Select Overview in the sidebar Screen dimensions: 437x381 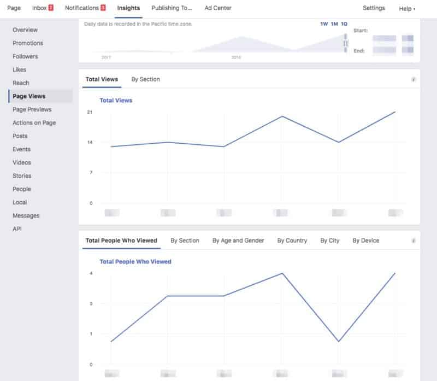25,30
